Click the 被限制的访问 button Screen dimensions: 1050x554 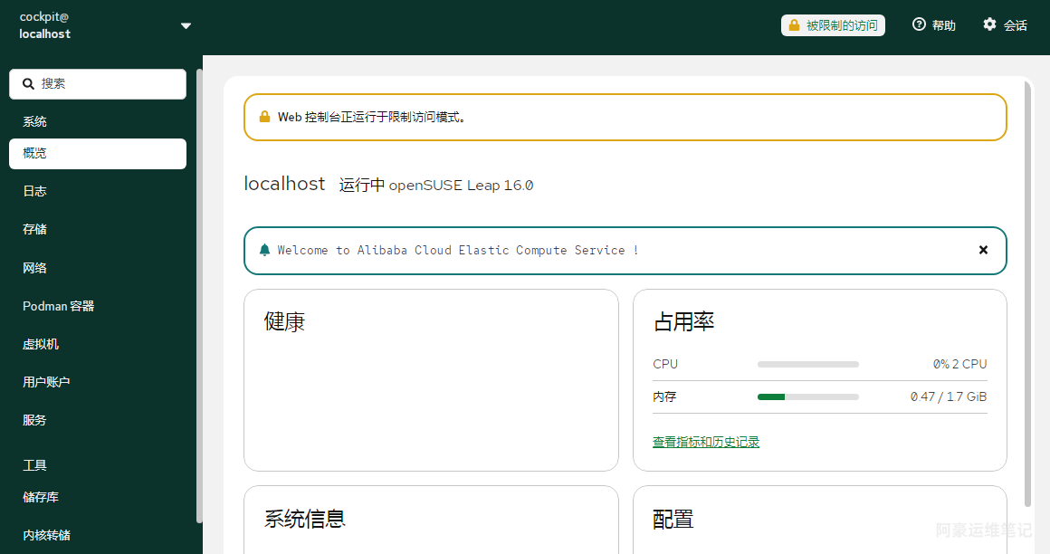click(833, 25)
